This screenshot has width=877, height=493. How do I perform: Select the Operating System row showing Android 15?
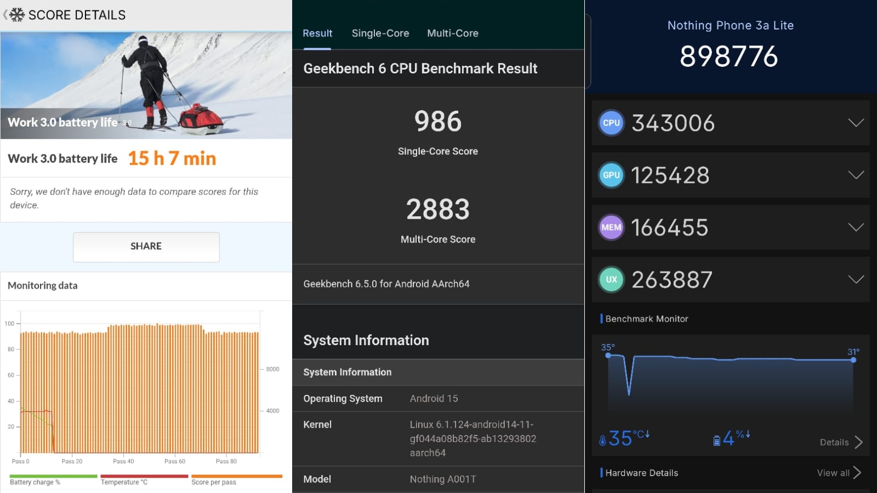(x=438, y=398)
